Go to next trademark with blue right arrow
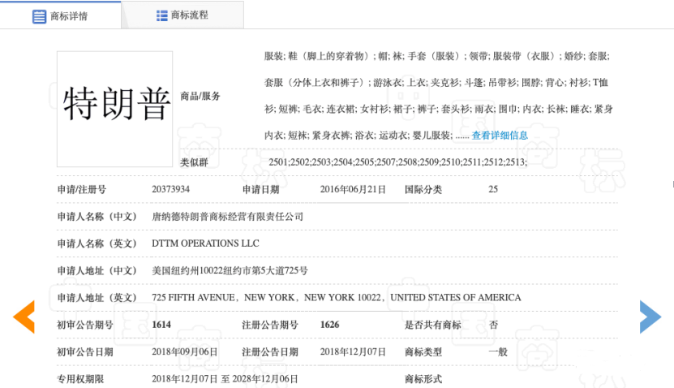 tap(650, 317)
